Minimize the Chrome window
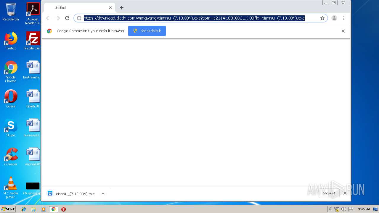This screenshot has width=379, height=213. point(326,3)
